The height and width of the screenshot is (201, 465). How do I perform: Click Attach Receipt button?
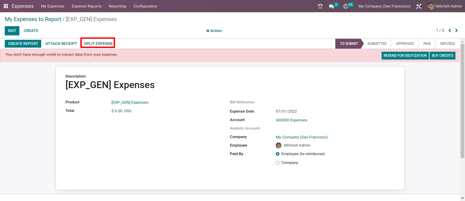pos(61,44)
